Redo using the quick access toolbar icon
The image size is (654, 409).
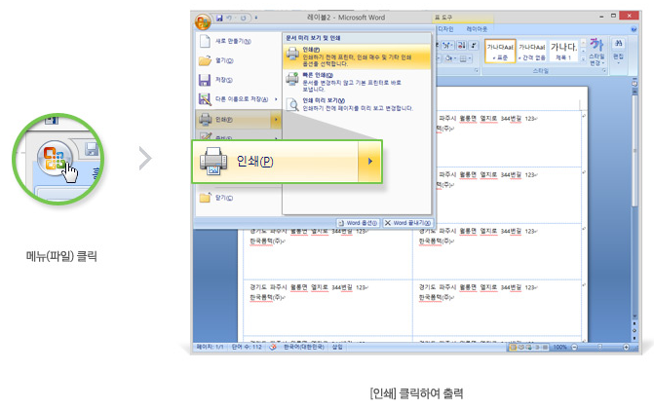click(x=243, y=18)
